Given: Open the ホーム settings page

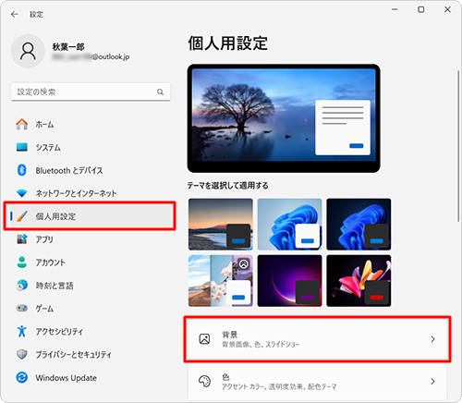Looking at the screenshot, I should (x=90, y=124).
